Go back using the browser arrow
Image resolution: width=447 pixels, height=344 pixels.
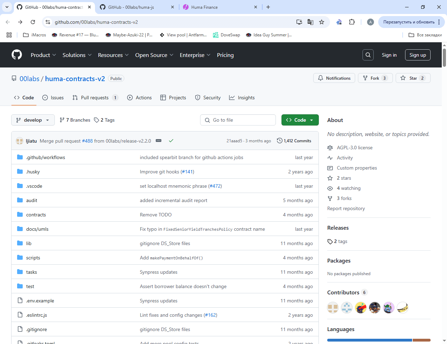pos(8,22)
